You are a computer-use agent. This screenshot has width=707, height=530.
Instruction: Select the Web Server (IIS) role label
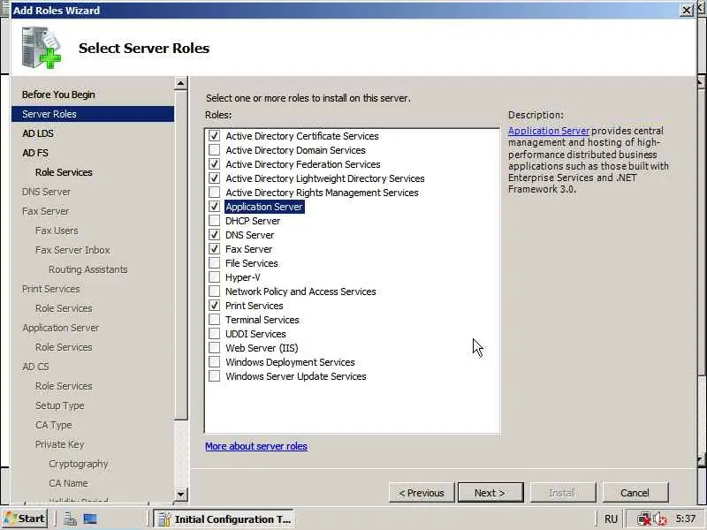coord(262,348)
